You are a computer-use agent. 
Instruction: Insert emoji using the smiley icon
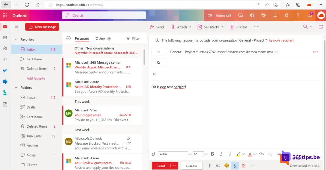click(227, 166)
